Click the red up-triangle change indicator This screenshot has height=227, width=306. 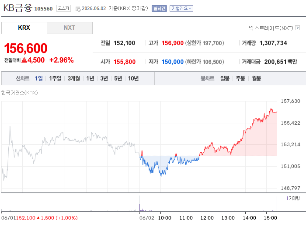pos(24,60)
